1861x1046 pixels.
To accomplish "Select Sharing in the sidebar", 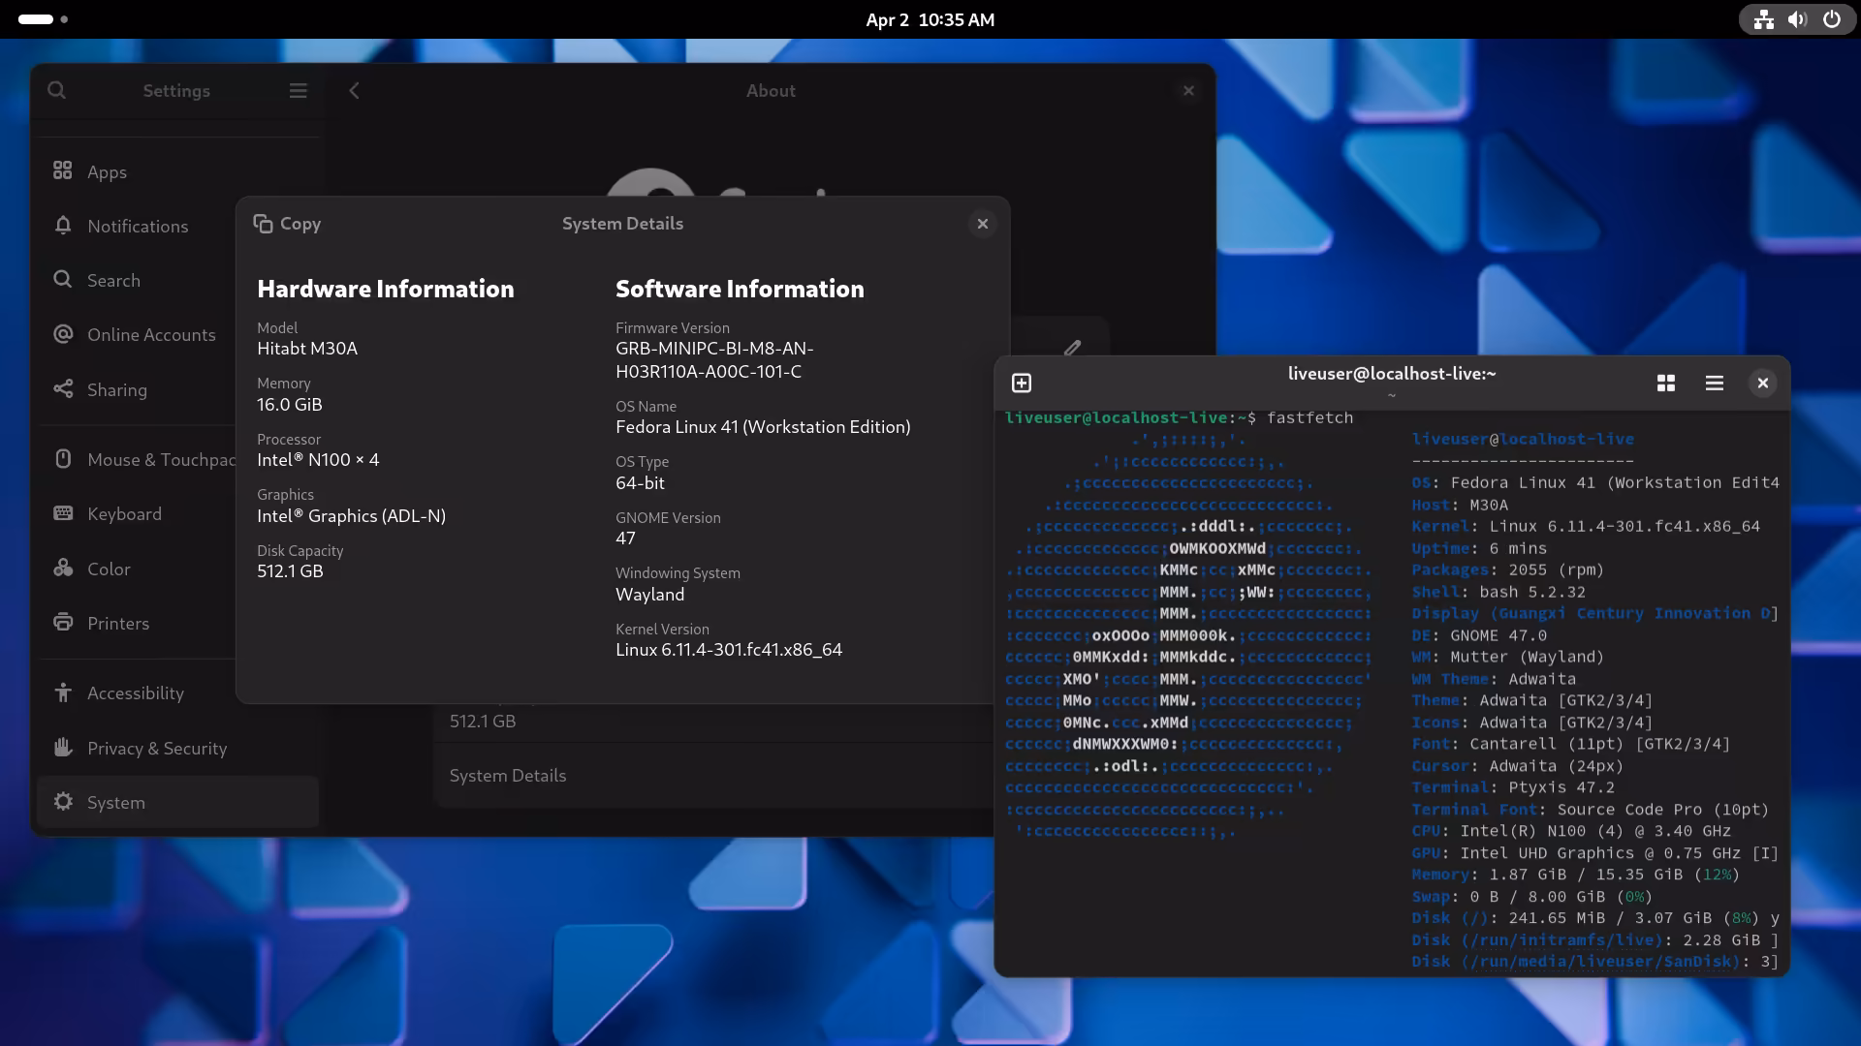I will click(116, 389).
